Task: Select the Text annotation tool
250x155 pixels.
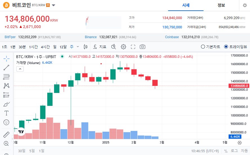Action: (x=6, y=113)
